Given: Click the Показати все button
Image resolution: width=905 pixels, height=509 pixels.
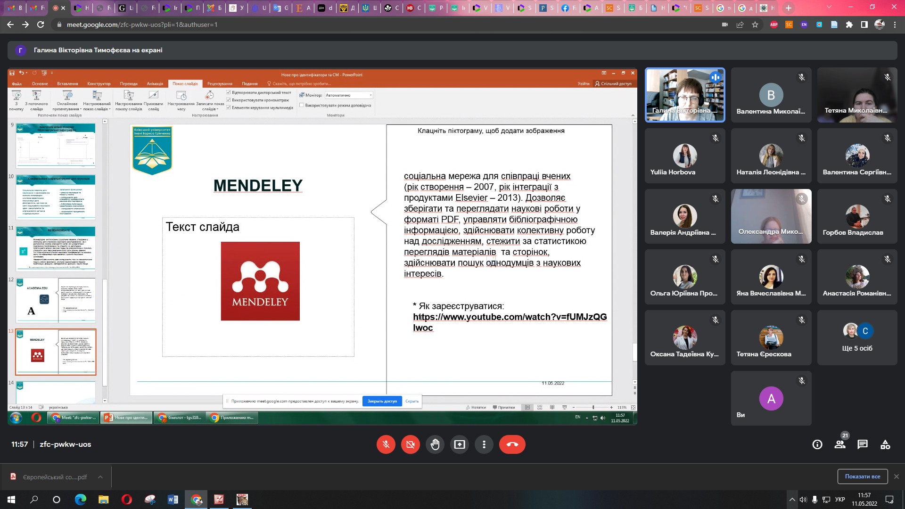Looking at the screenshot, I should [x=862, y=476].
